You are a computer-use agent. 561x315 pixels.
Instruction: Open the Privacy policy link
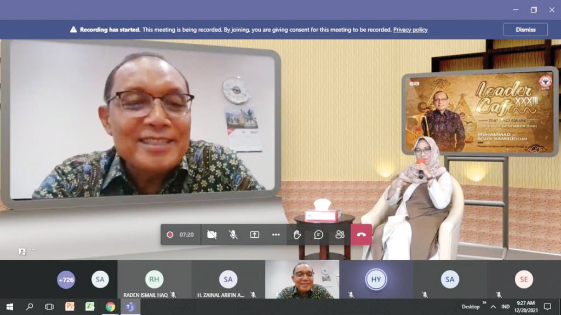point(410,30)
